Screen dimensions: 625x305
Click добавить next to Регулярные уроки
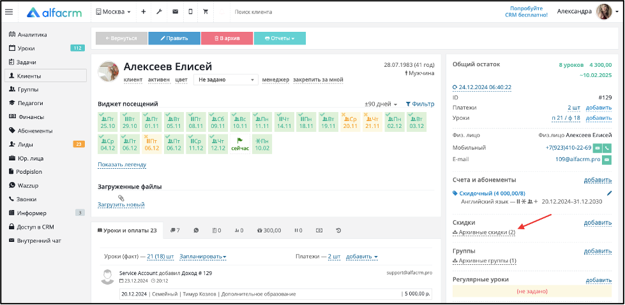599,280
